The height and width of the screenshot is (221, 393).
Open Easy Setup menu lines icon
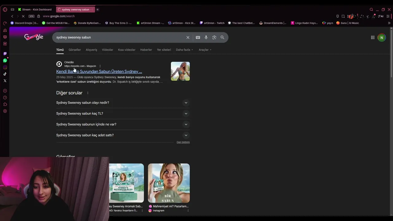tap(388, 16)
